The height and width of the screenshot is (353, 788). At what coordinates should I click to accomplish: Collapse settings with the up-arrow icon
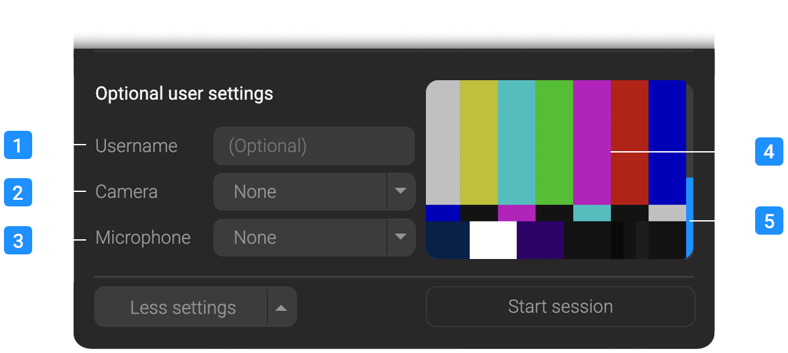(281, 307)
